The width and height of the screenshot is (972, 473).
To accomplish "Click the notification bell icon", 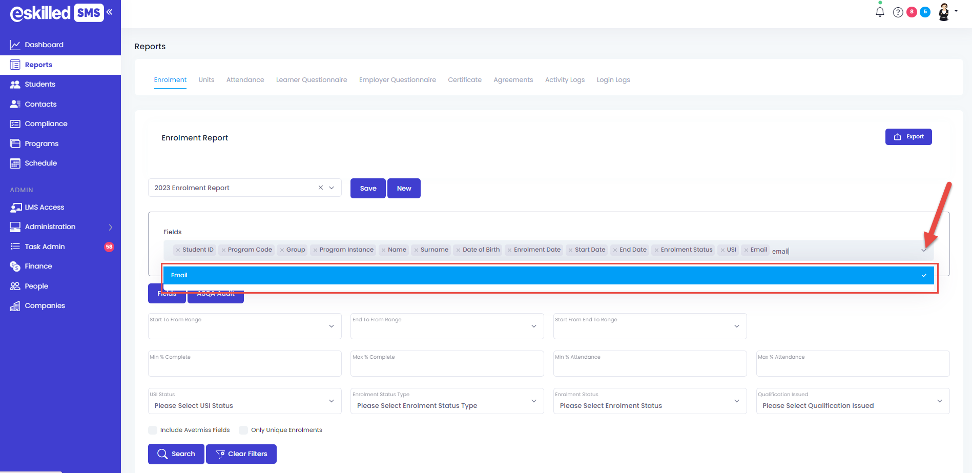I will click(880, 12).
